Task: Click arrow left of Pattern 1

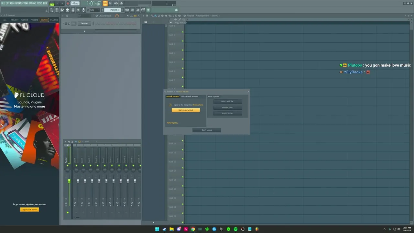Action: coord(103,10)
